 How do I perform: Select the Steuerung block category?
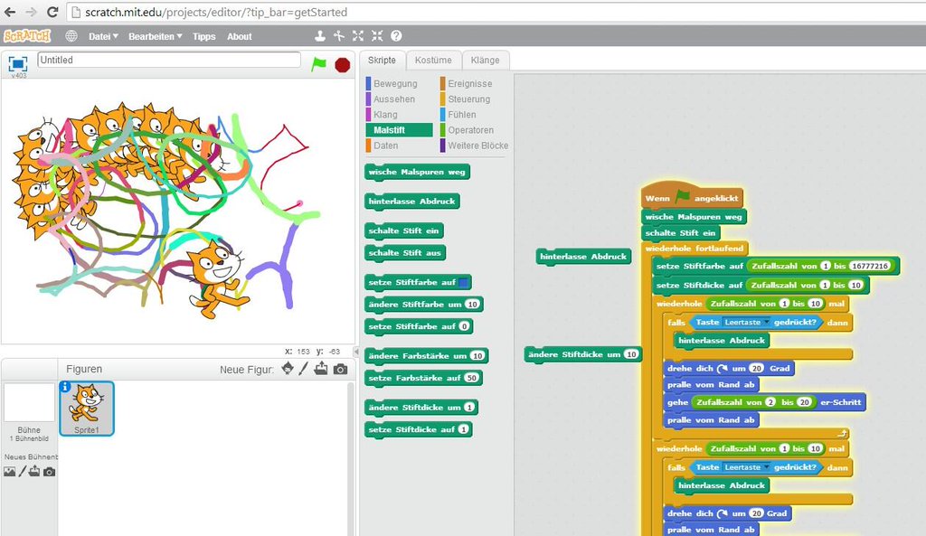(469, 99)
